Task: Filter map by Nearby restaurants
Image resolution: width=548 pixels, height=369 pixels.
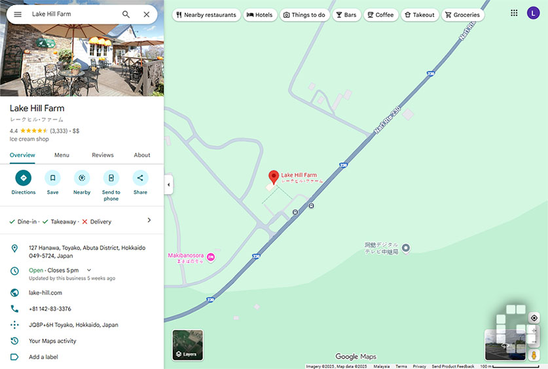Action: click(x=206, y=15)
